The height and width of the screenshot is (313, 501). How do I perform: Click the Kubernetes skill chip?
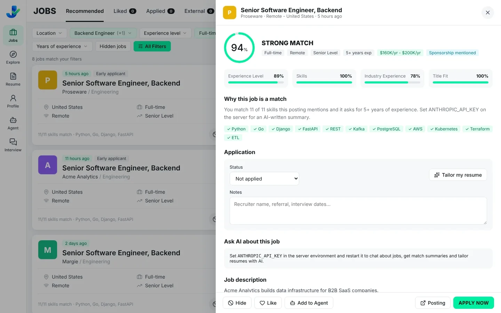click(444, 129)
